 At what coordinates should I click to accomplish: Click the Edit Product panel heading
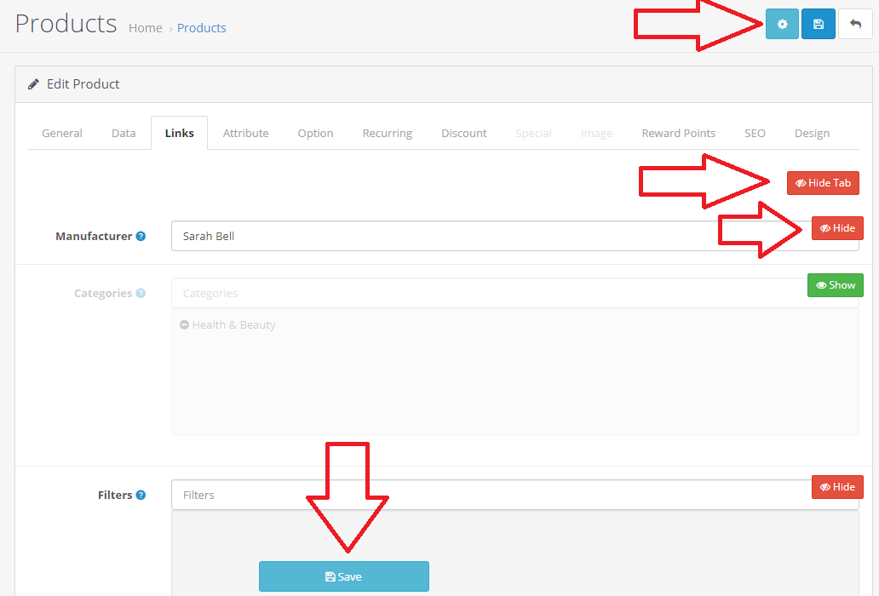(x=83, y=84)
